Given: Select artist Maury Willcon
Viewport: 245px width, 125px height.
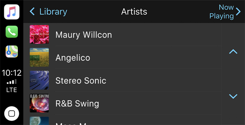Looking at the screenshot, I should pos(84,35).
